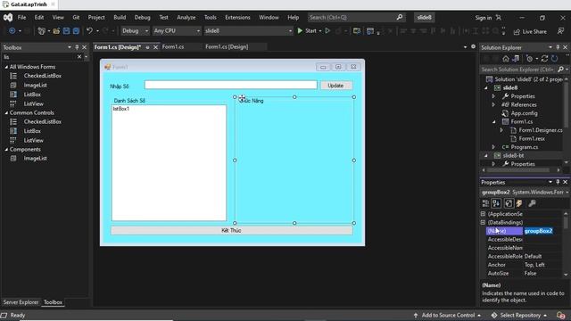Select ListView under Common Controls
Screen dimensions: 571x321
34,140
